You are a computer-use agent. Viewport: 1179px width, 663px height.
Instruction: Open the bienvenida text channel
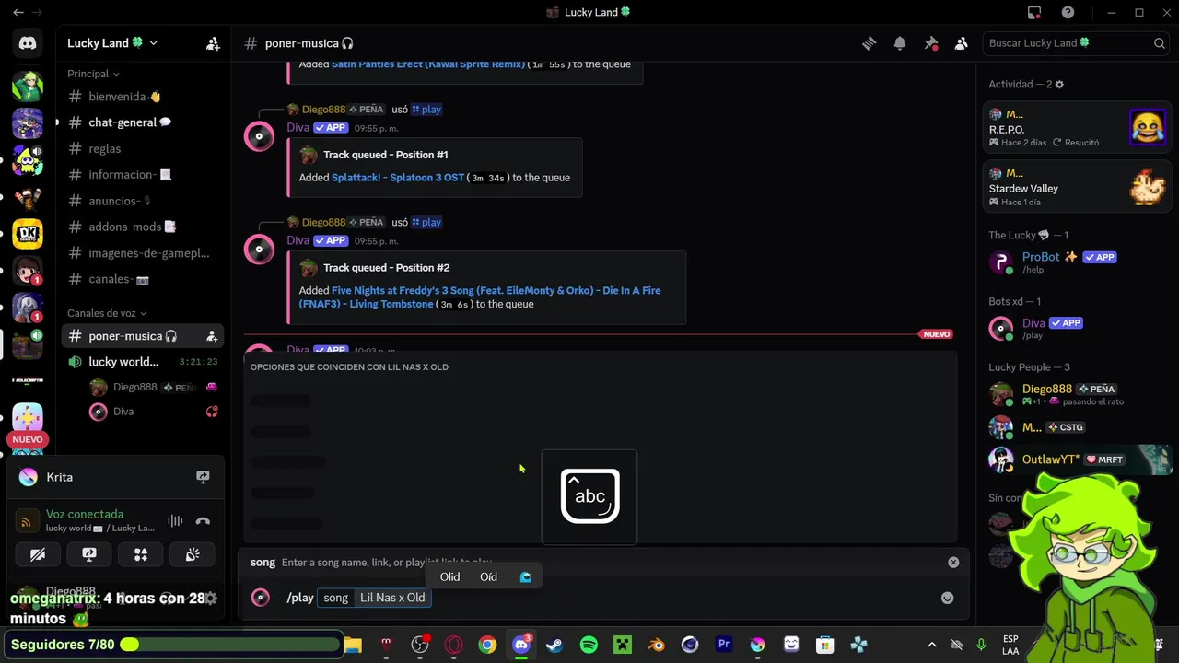(143, 97)
